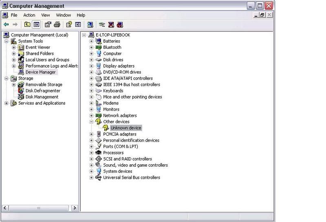Click the left pane scroll-left arrow

pyautogui.click(x=5, y=208)
